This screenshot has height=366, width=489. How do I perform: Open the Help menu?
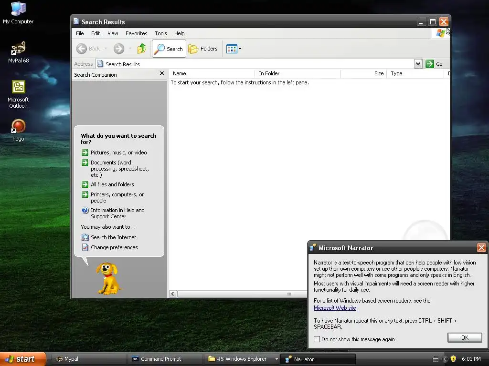pyautogui.click(x=180, y=33)
